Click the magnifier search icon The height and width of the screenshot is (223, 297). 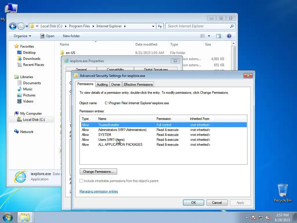[x=232, y=26]
